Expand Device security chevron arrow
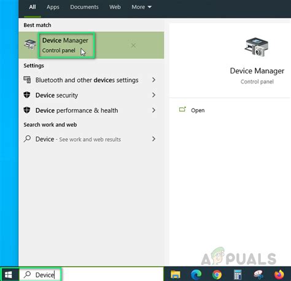 click(153, 95)
